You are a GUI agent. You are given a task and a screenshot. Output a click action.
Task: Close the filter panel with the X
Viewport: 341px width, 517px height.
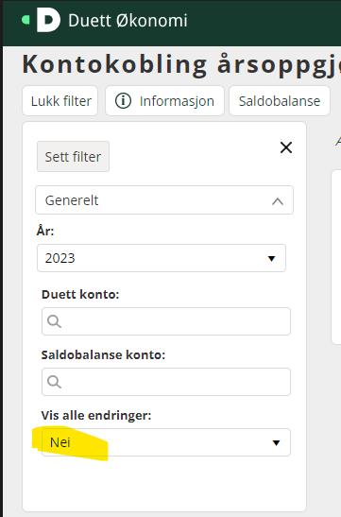286,147
